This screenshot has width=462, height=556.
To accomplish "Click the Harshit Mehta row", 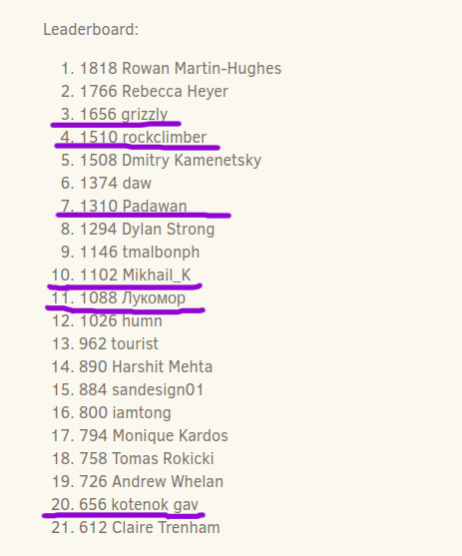I will point(132,366).
